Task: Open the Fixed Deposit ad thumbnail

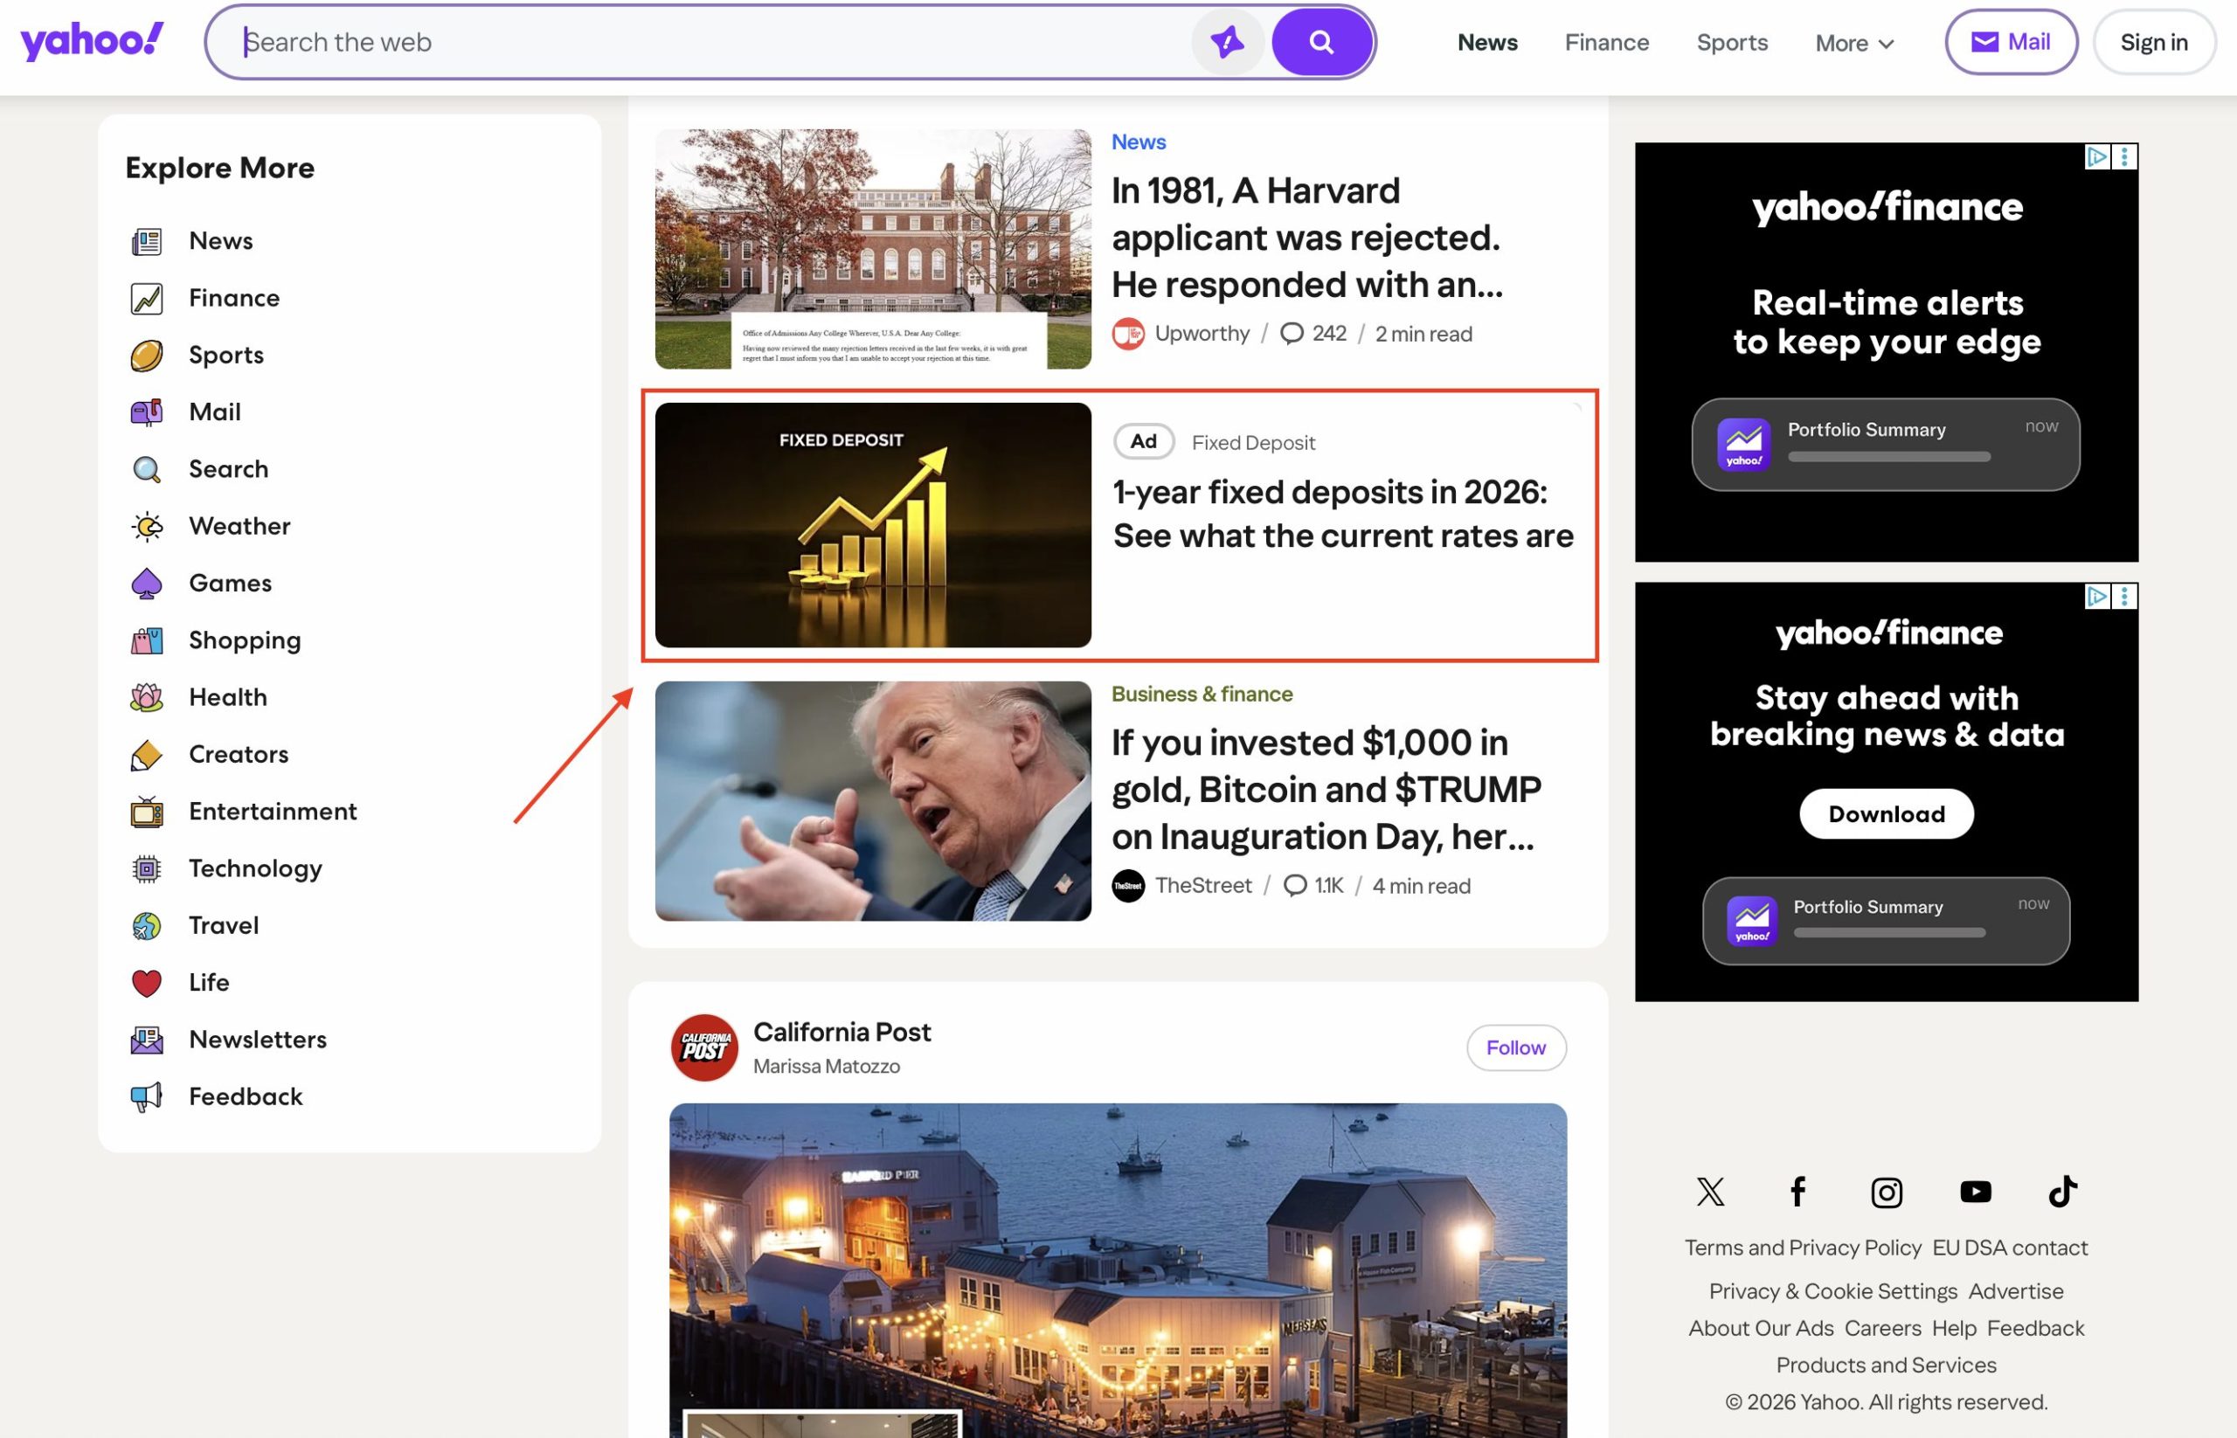Action: pos(872,525)
